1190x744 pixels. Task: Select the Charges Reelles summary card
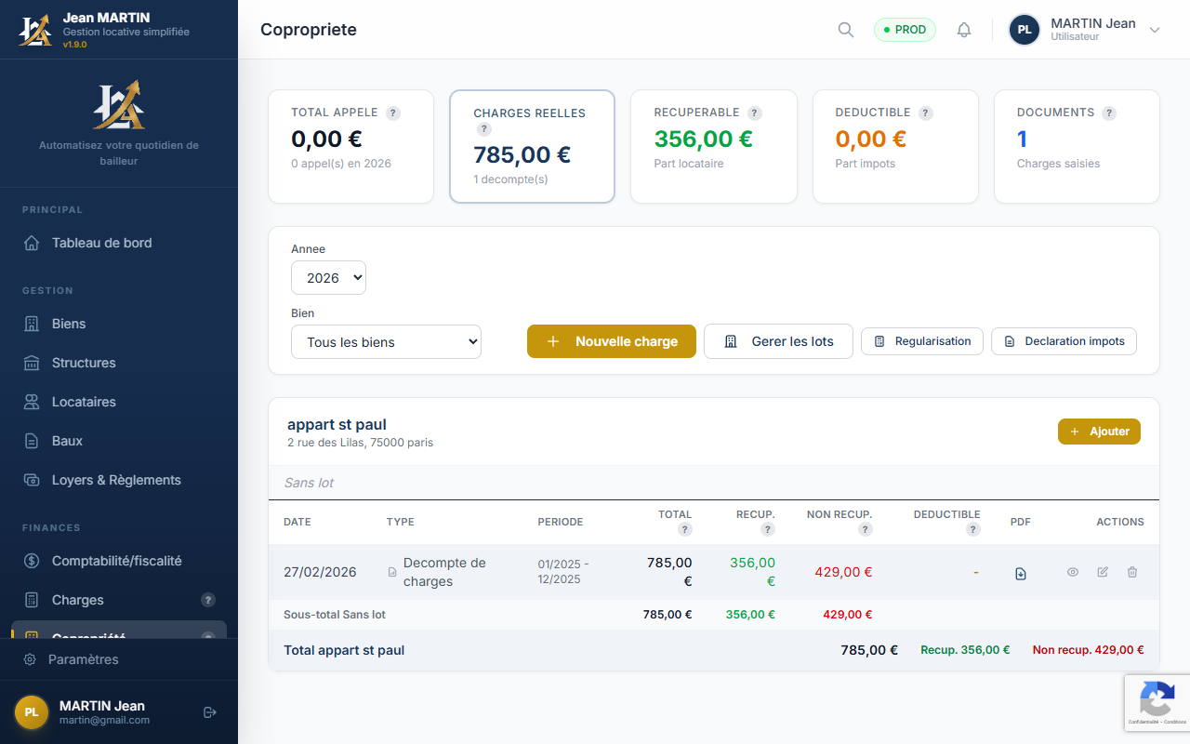coord(532,146)
